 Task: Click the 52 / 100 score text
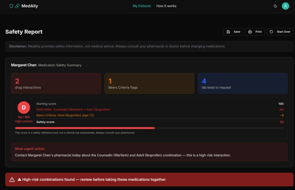[x=24, y=117]
